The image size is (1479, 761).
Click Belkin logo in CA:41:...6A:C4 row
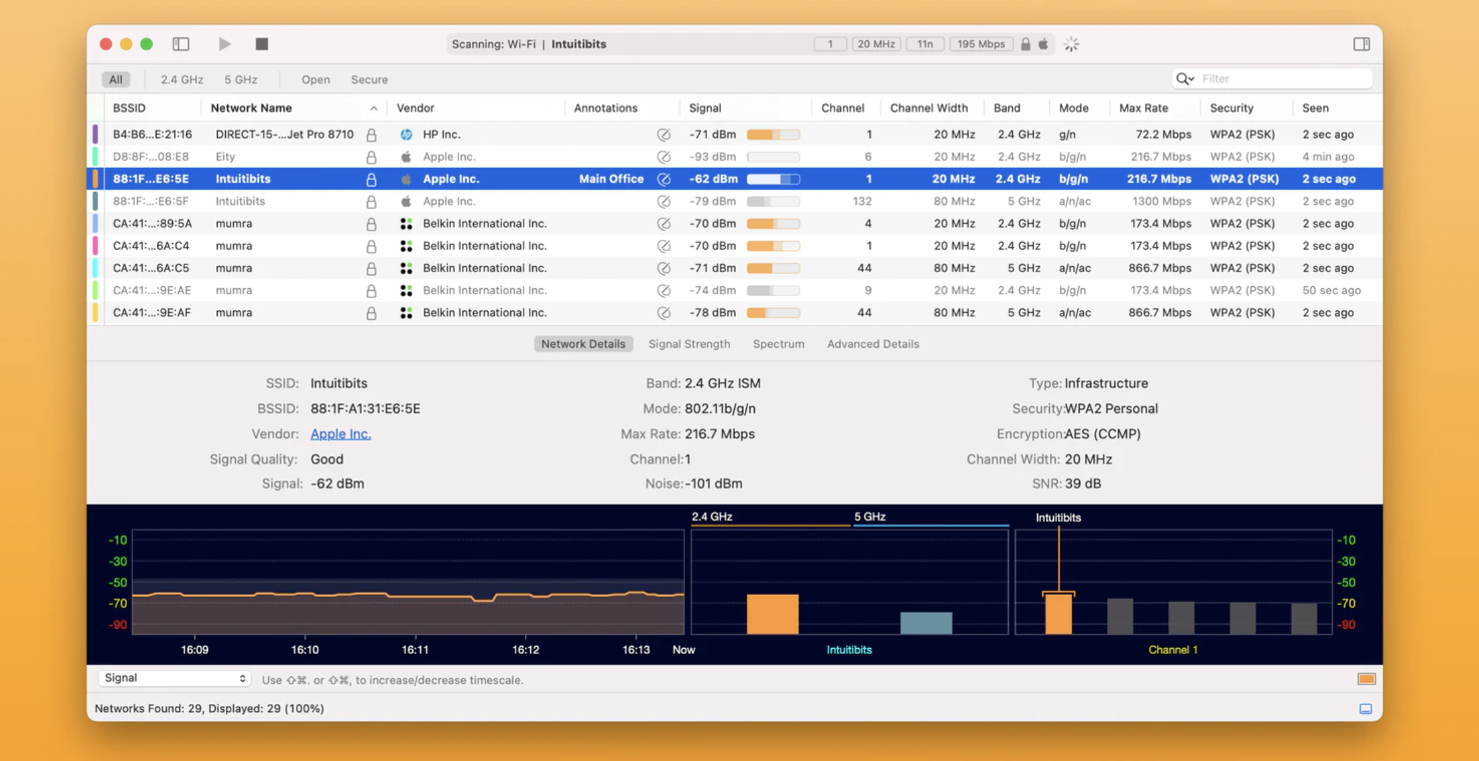pos(406,246)
